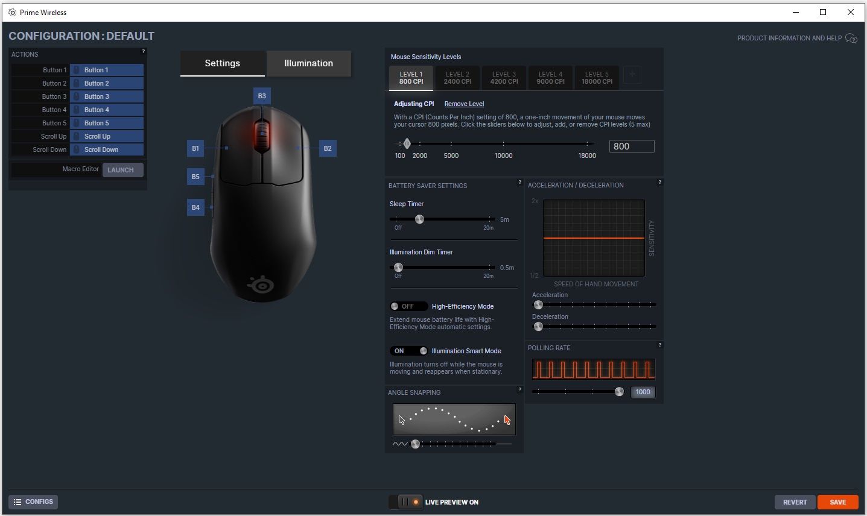Click the Acceleration slider handle
The width and height of the screenshot is (867, 516).
[x=538, y=305]
